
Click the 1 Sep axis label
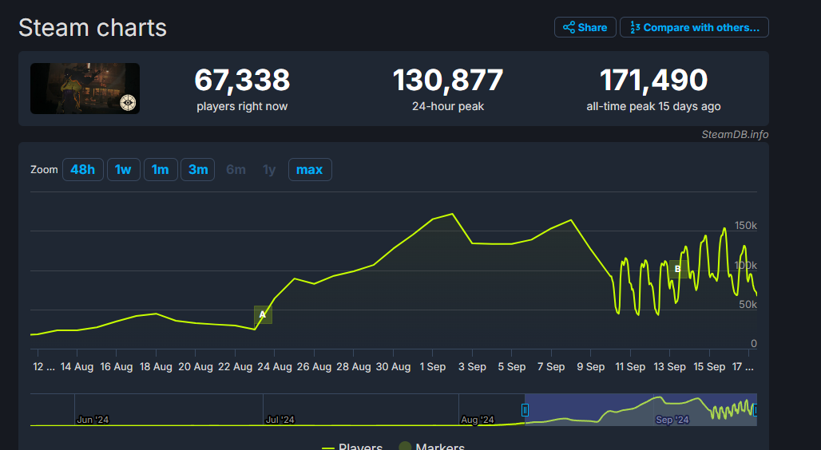pyautogui.click(x=433, y=367)
